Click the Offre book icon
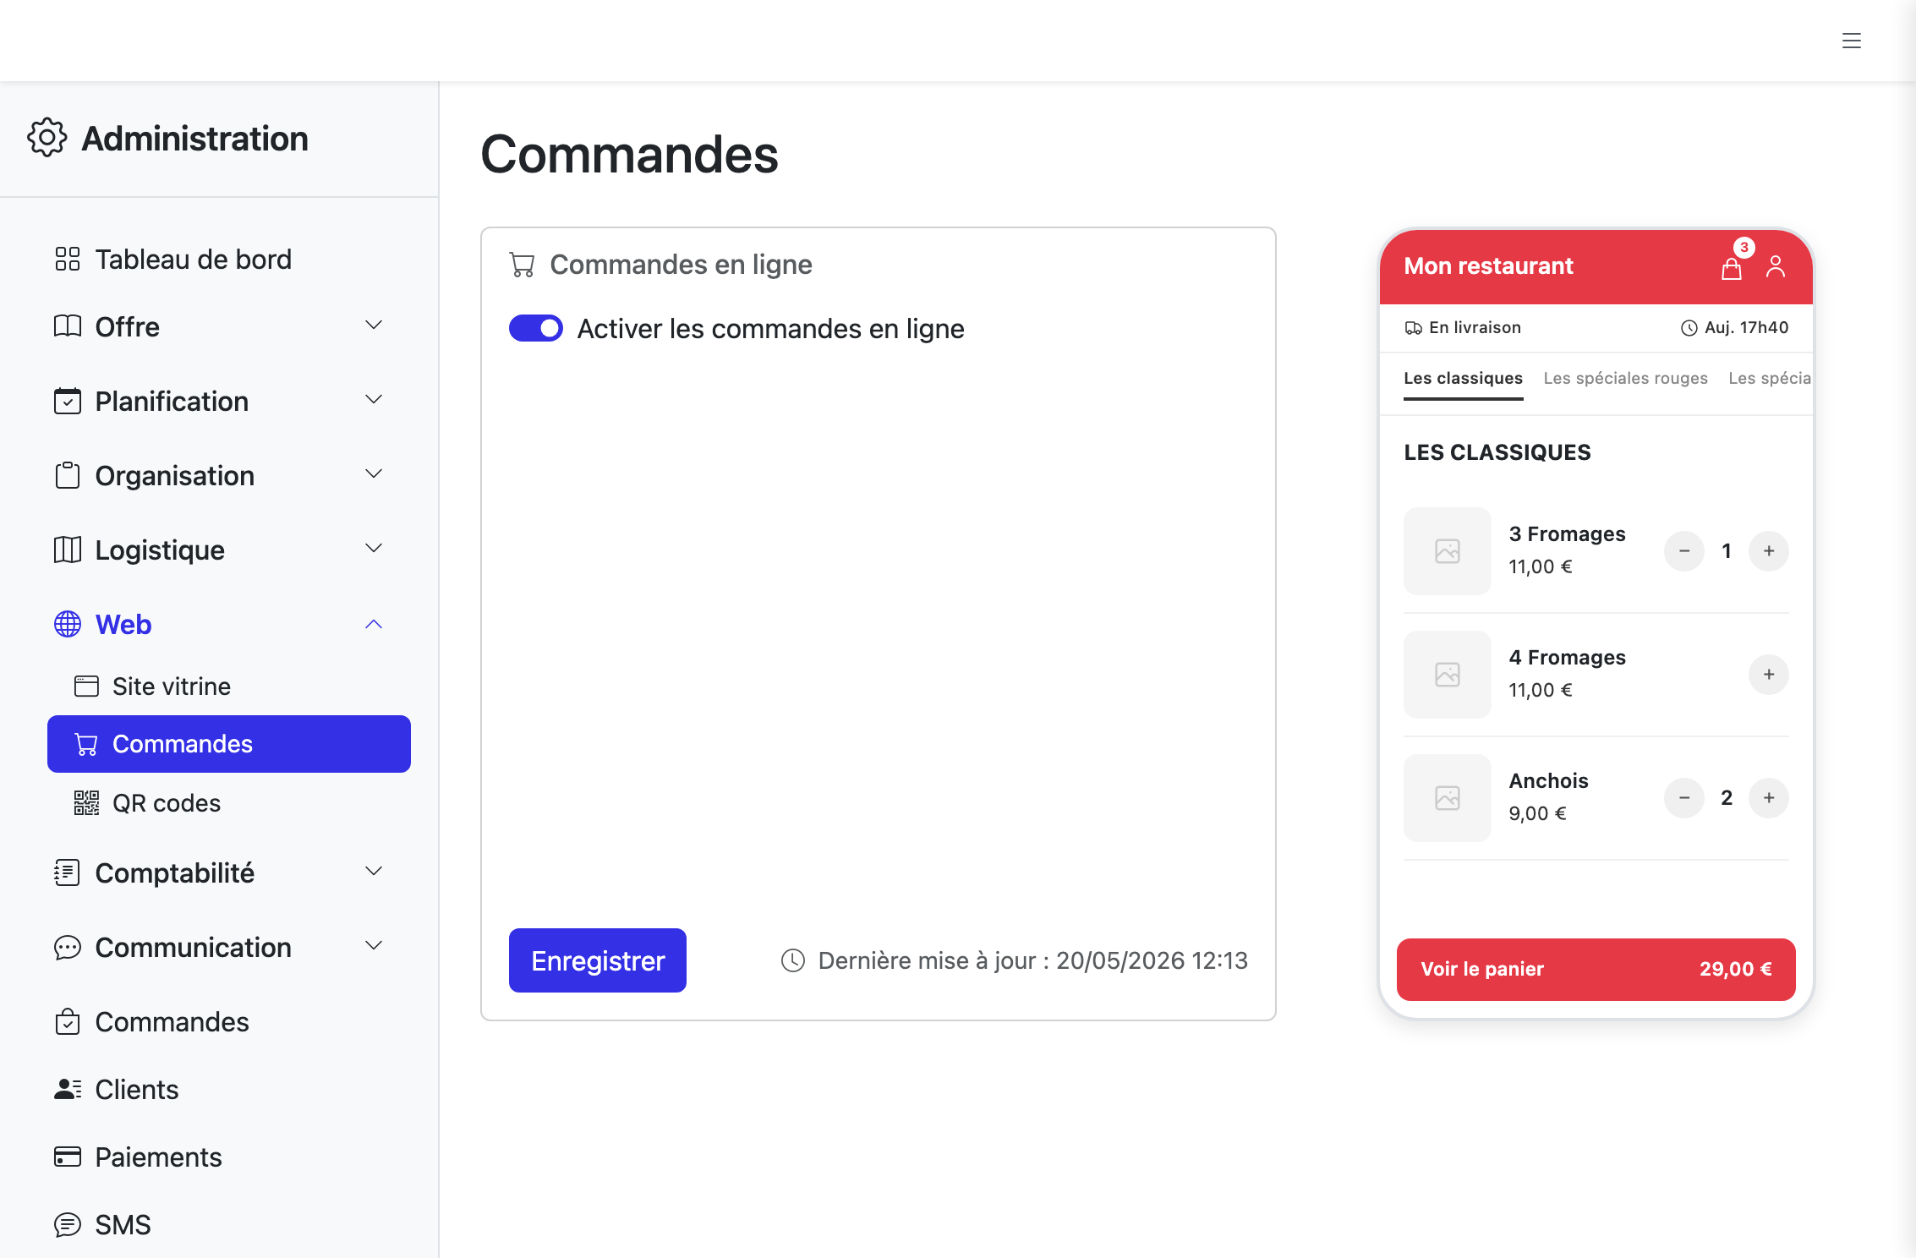Viewport: 1916px width, 1258px height. point(68,326)
